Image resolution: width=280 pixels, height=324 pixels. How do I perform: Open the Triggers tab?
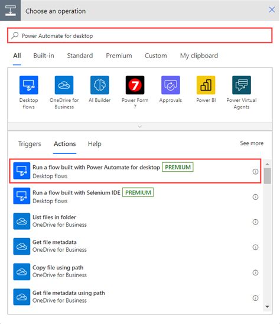click(30, 144)
